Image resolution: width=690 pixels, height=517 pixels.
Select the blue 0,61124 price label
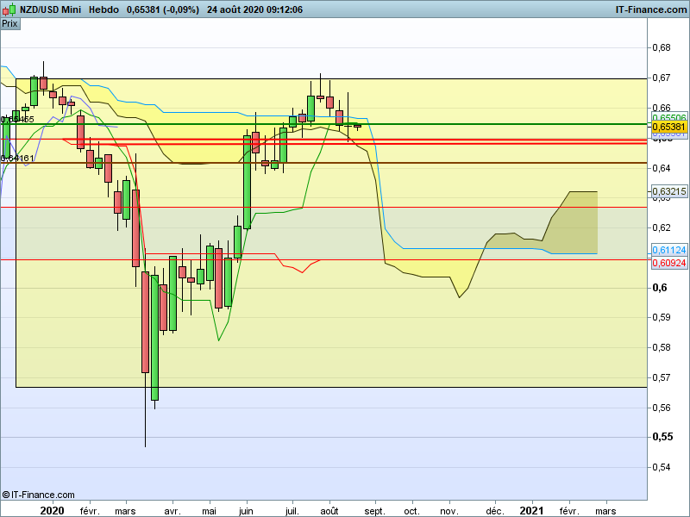[668, 250]
